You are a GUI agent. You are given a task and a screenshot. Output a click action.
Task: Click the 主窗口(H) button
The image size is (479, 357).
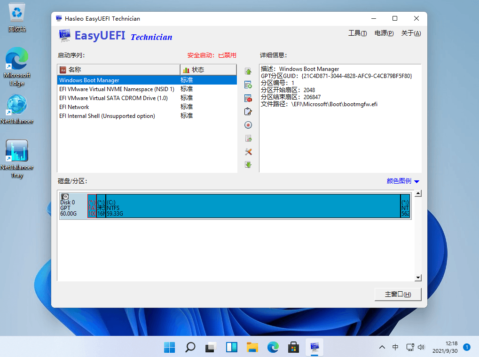398,295
